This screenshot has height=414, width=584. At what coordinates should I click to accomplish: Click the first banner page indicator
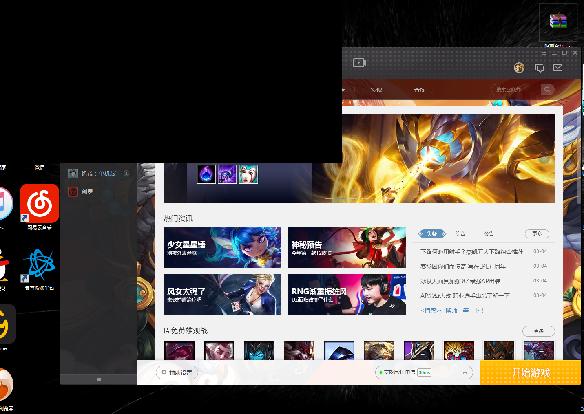click(x=329, y=198)
